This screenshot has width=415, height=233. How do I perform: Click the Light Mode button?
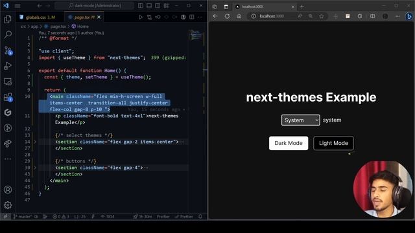333,143
